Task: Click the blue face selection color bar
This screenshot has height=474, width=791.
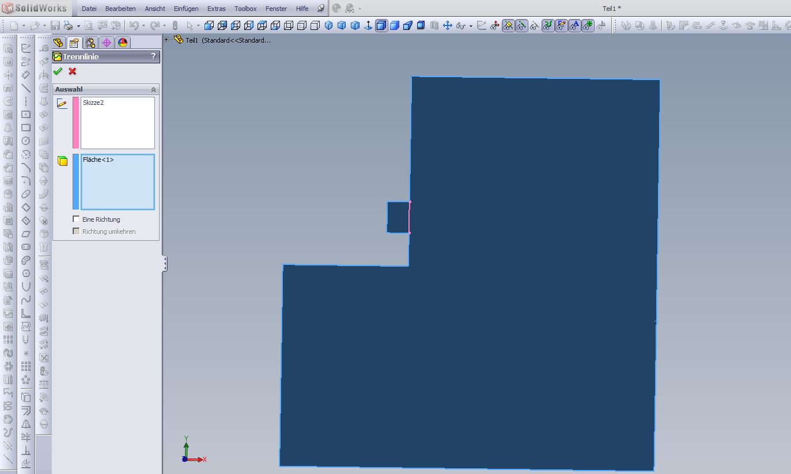Action: 76,182
